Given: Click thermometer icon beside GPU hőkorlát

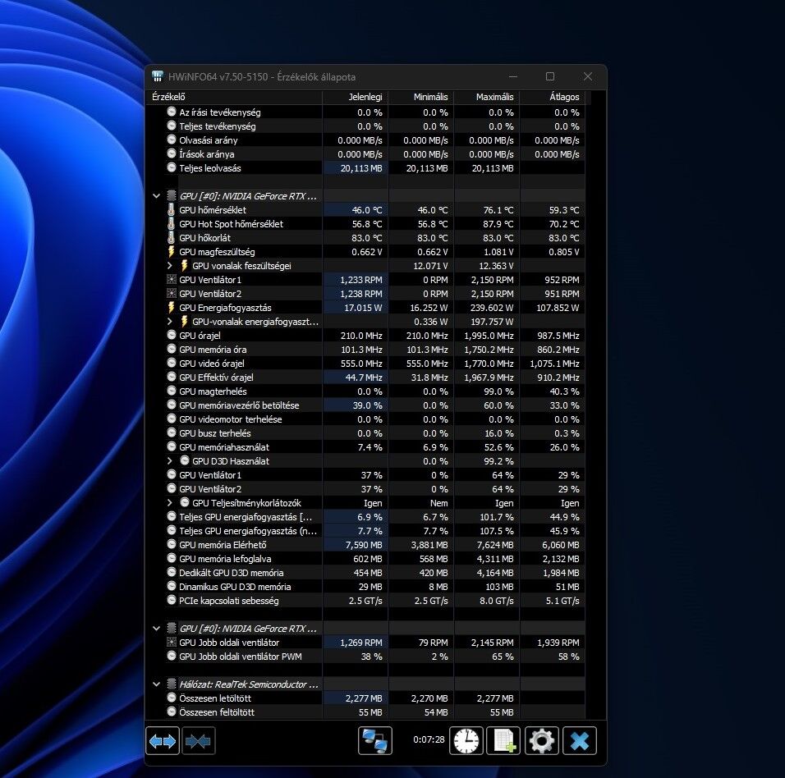Looking at the screenshot, I should point(172,238).
